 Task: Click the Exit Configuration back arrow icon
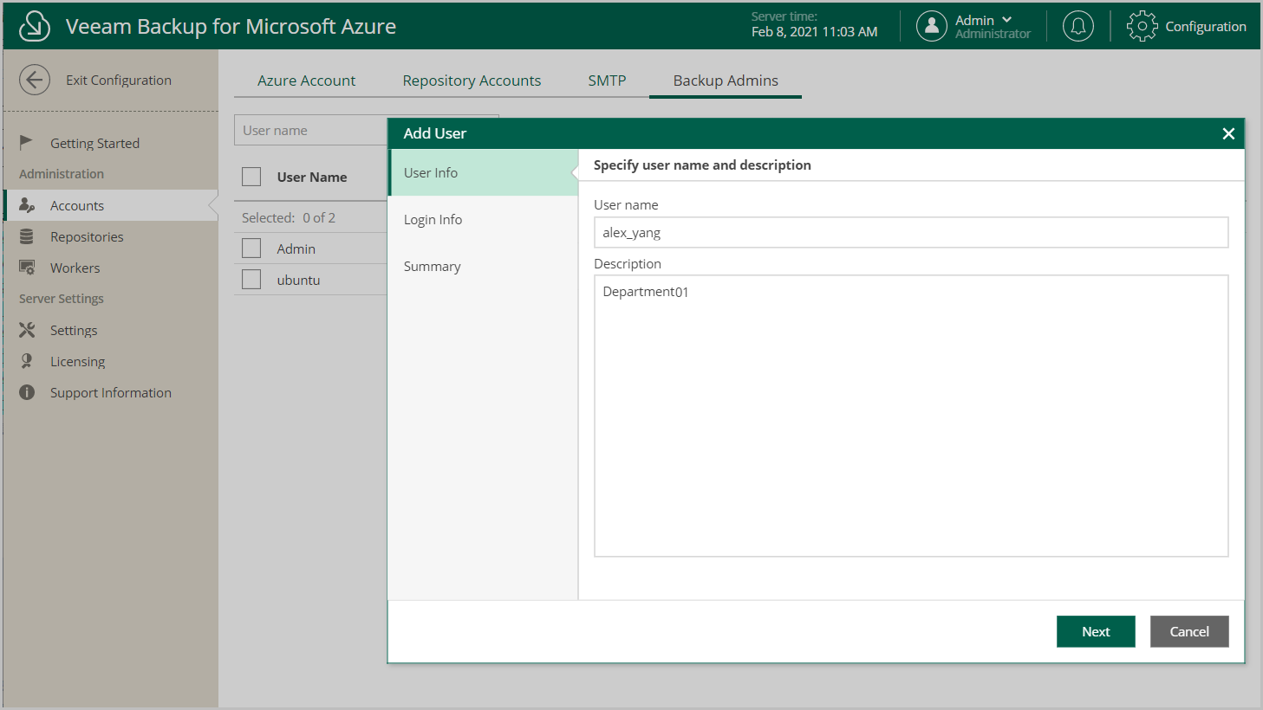click(35, 80)
